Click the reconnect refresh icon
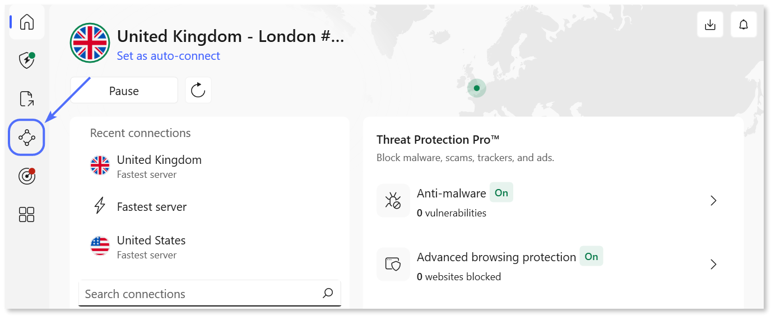The image size is (771, 316). (x=198, y=91)
